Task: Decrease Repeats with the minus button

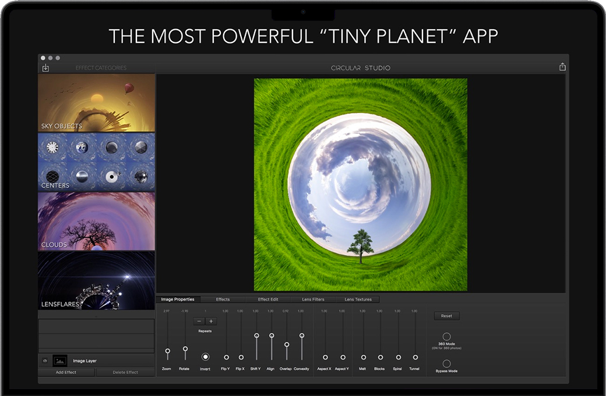Action: 199,321
